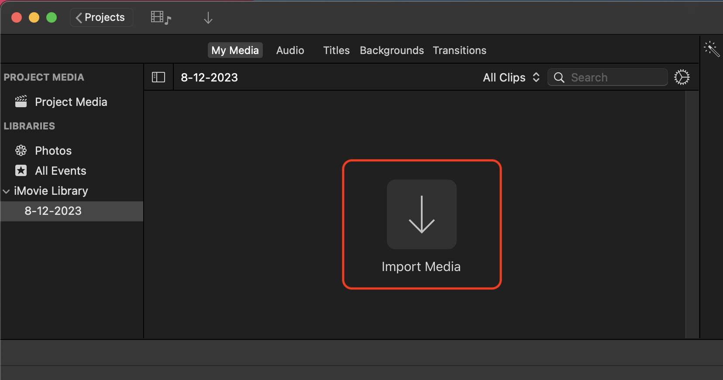This screenshot has width=723, height=380.
Task: Switch to the Backgrounds tab
Action: click(x=392, y=50)
